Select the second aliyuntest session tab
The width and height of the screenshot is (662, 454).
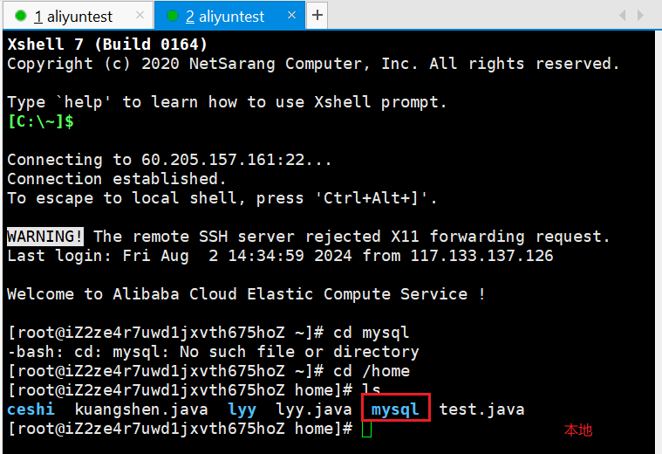click(225, 16)
